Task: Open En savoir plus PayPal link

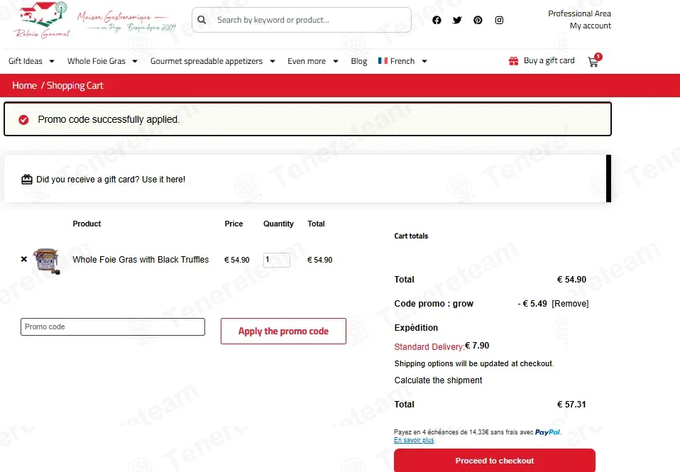Action: coord(414,440)
